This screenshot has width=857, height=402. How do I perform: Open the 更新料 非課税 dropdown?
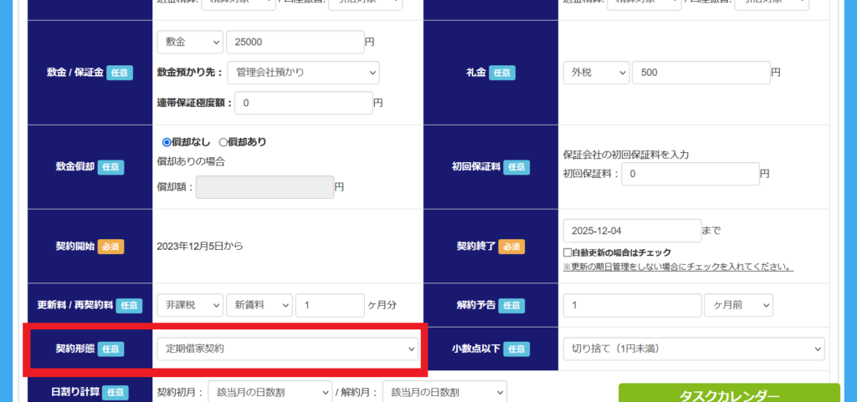pyautogui.click(x=189, y=305)
